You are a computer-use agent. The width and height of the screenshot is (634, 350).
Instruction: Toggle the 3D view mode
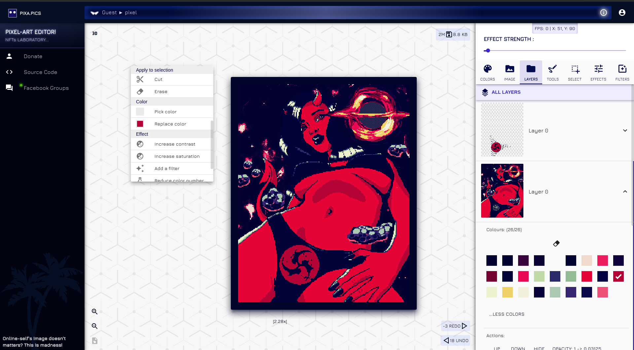tap(95, 33)
